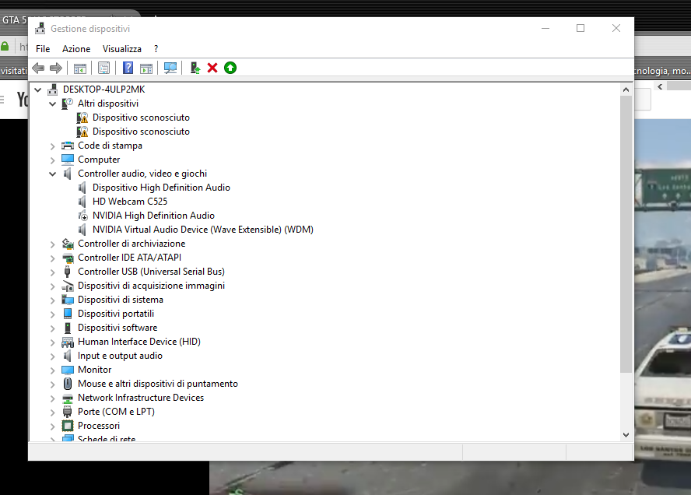Open the File menu

tap(43, 49)
